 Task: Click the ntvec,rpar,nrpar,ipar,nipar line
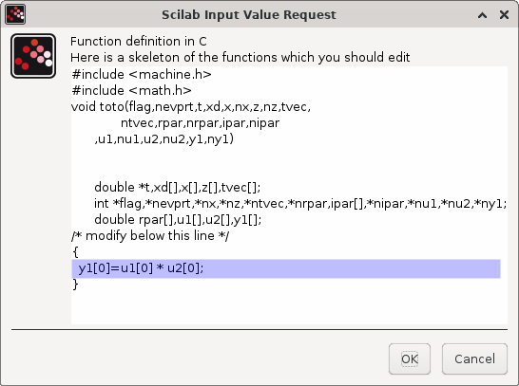click(x=200, y=123)
